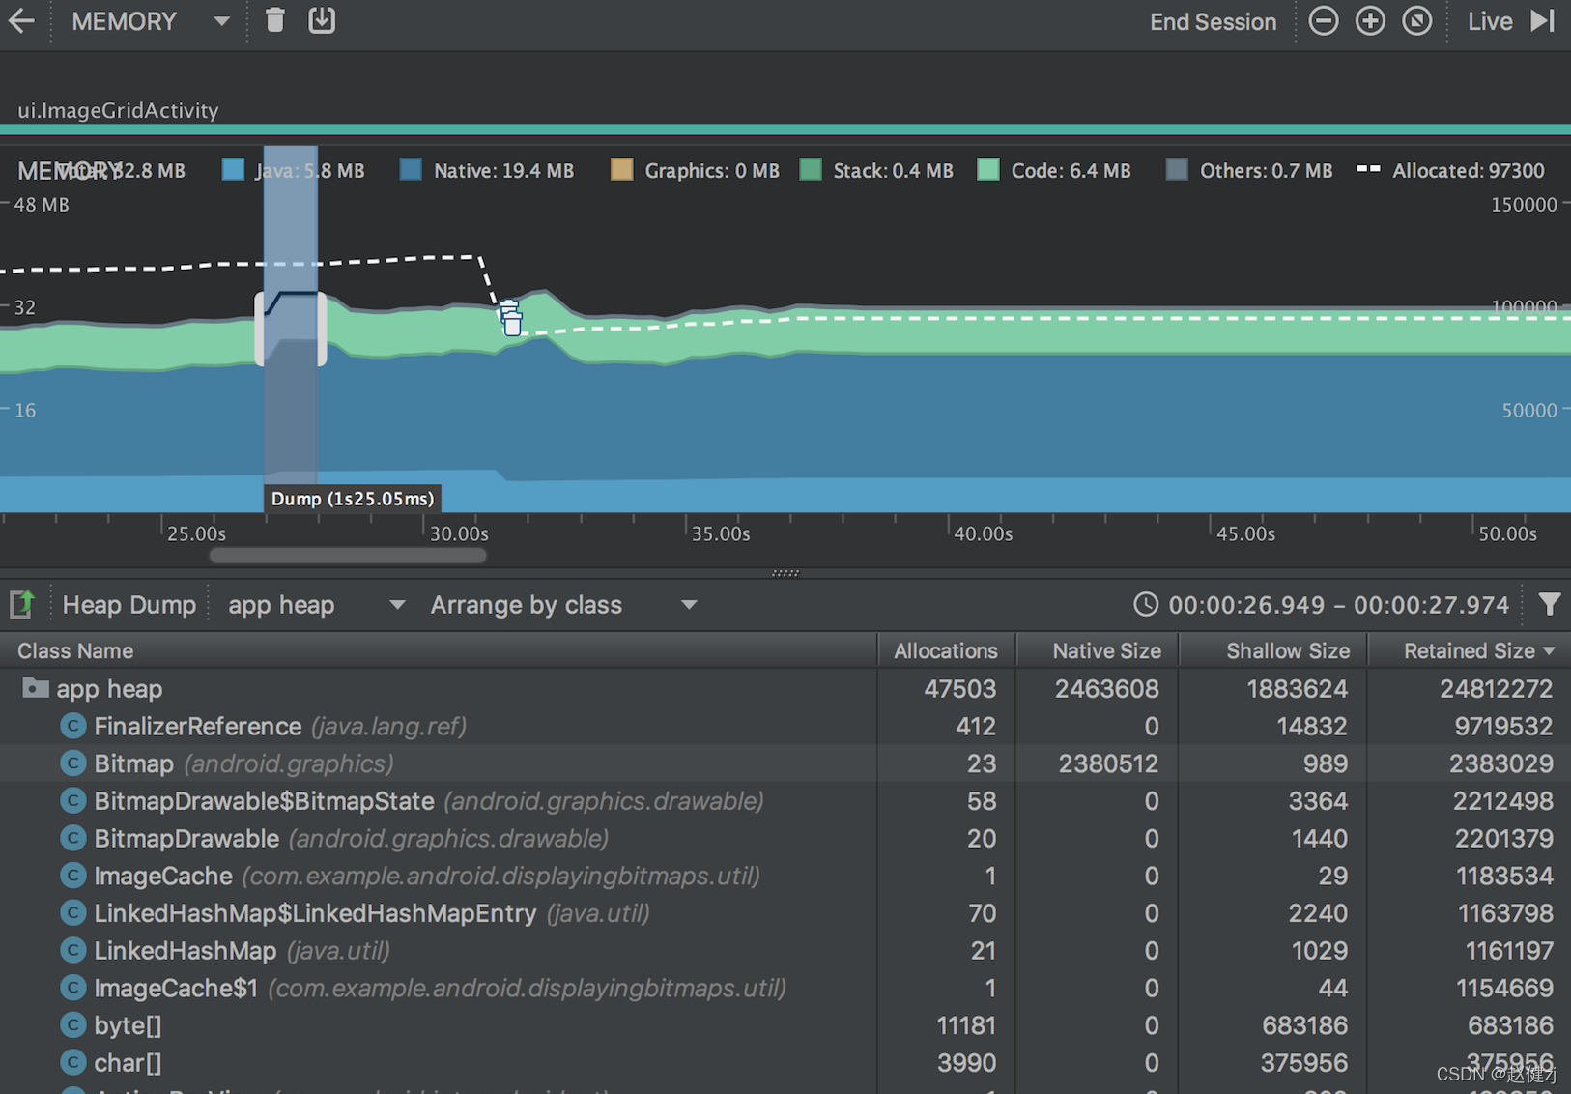Select the byte[] class row
1571x1094 pixels.
click(785, 1025)
